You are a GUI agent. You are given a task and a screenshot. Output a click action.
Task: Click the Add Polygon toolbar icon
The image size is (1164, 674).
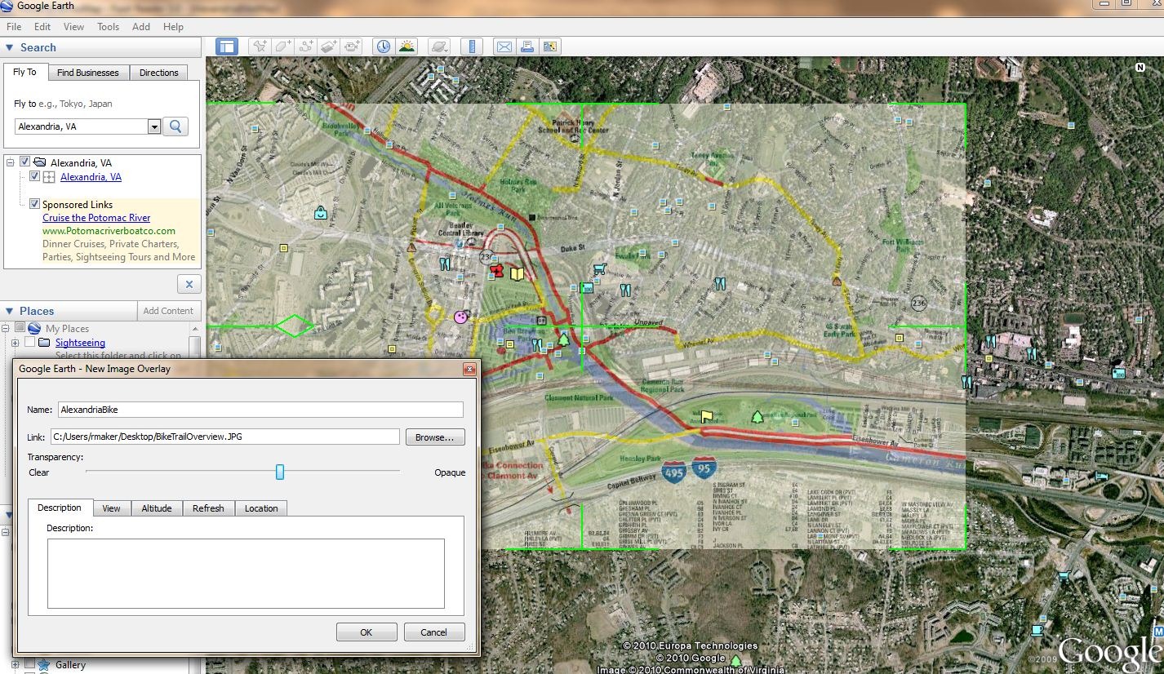tap(283, 47)
